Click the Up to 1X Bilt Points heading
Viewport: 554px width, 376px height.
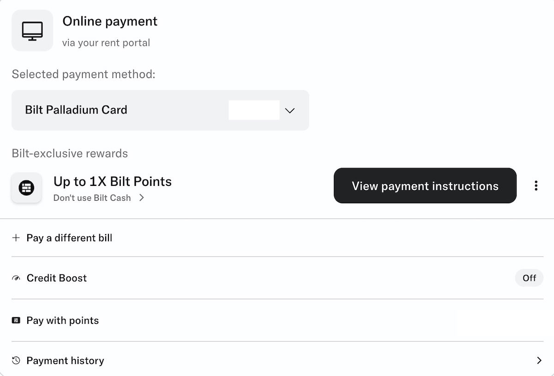tap(113, 182)
